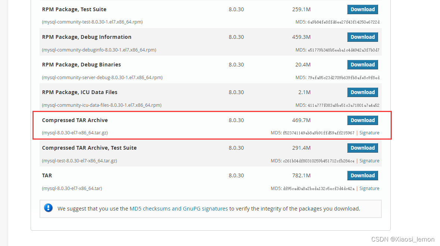440x246 pixels.
Task: Click version 8.0.30 in Test Suite RPM row
Action: 236,9
